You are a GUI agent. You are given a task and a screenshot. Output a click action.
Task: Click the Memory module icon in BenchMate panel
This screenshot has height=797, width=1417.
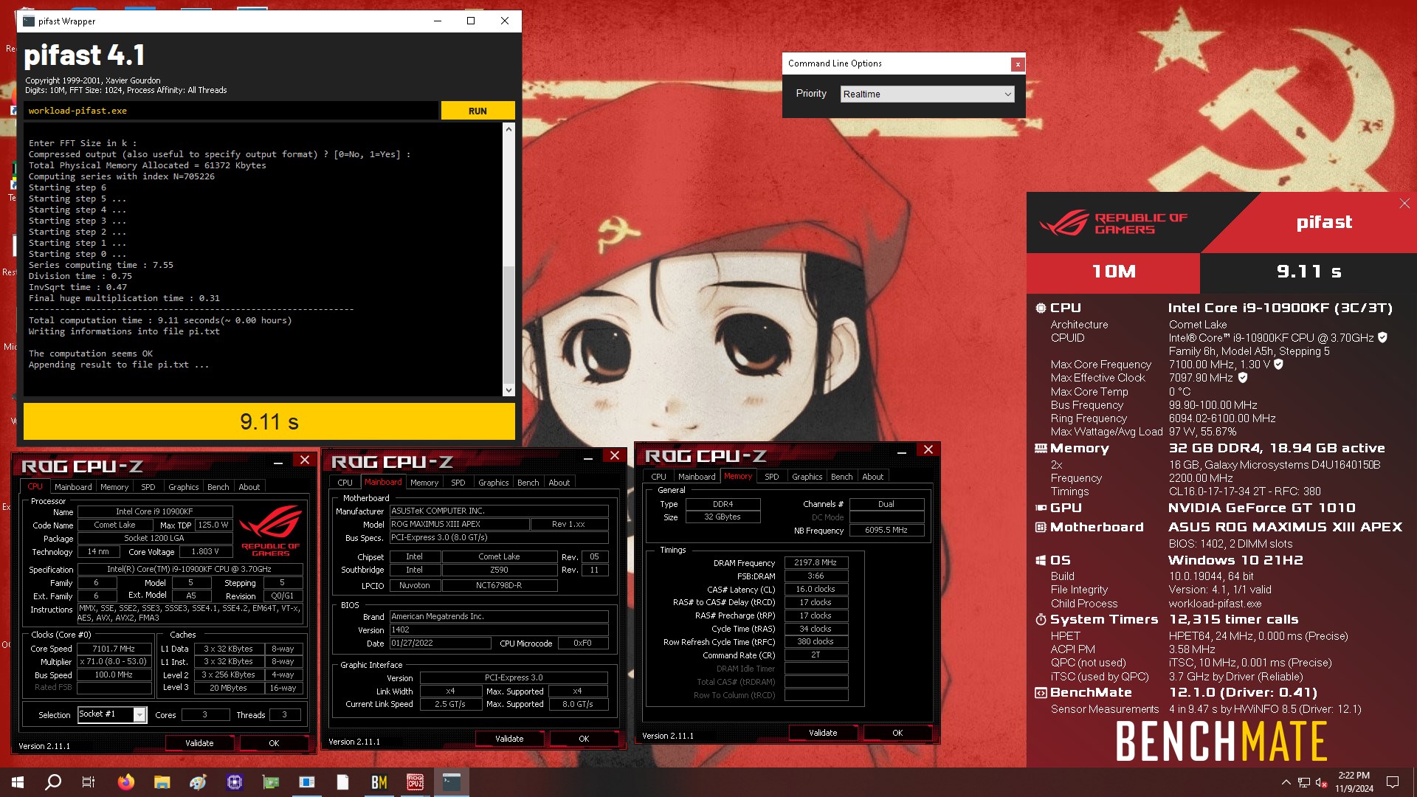point(1041,448)
